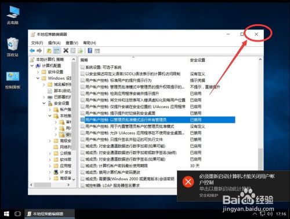This screenshot has width=290, height=219.
Task: Open Task View on the taskbar
Action: click(17, 214)
